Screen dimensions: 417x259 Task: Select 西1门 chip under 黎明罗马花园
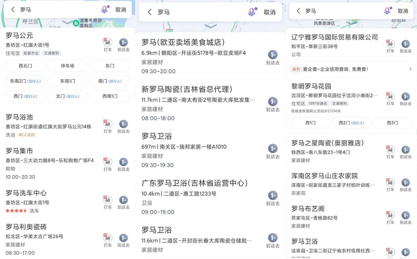click(x=310, y=123)
